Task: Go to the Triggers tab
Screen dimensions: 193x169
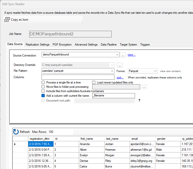Action: point(145,45)
